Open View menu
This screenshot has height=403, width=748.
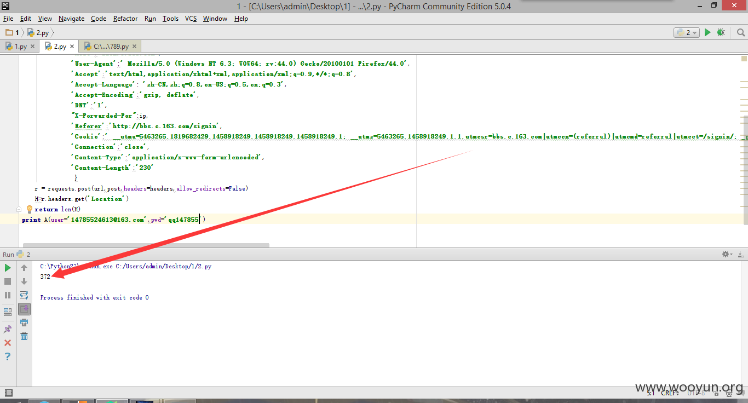click(45, 19)
